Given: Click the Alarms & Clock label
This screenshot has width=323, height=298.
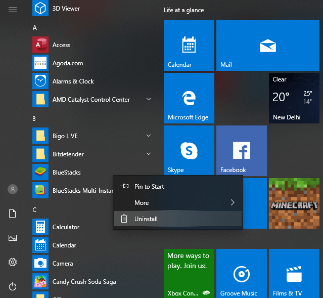Looking at the screenshot, I should [73, 81].
